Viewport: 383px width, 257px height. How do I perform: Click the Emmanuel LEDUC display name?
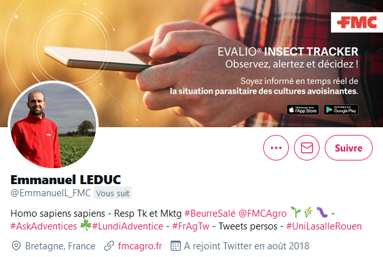point(66,180)
